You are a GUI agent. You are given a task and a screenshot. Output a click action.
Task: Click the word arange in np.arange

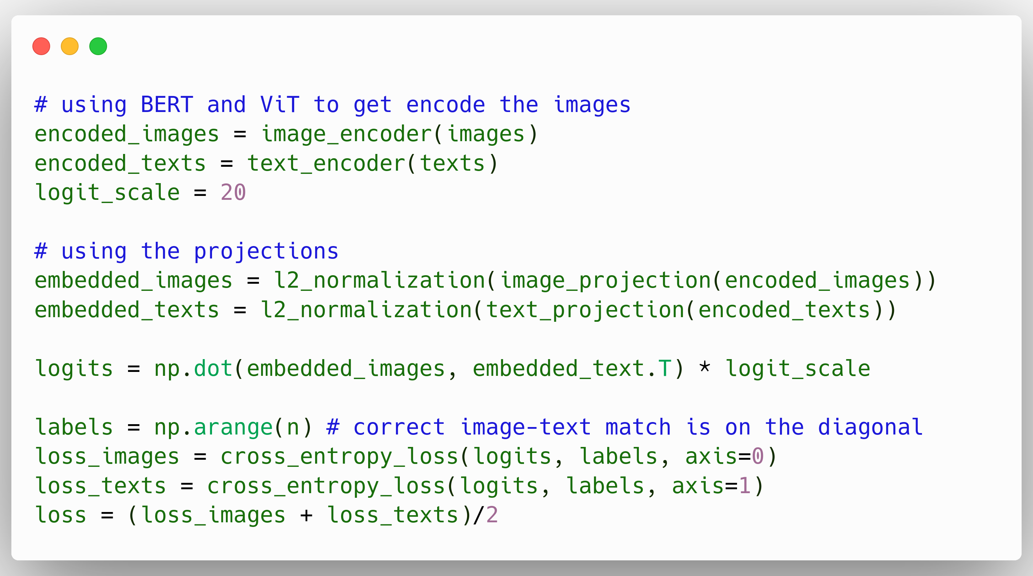233,427
